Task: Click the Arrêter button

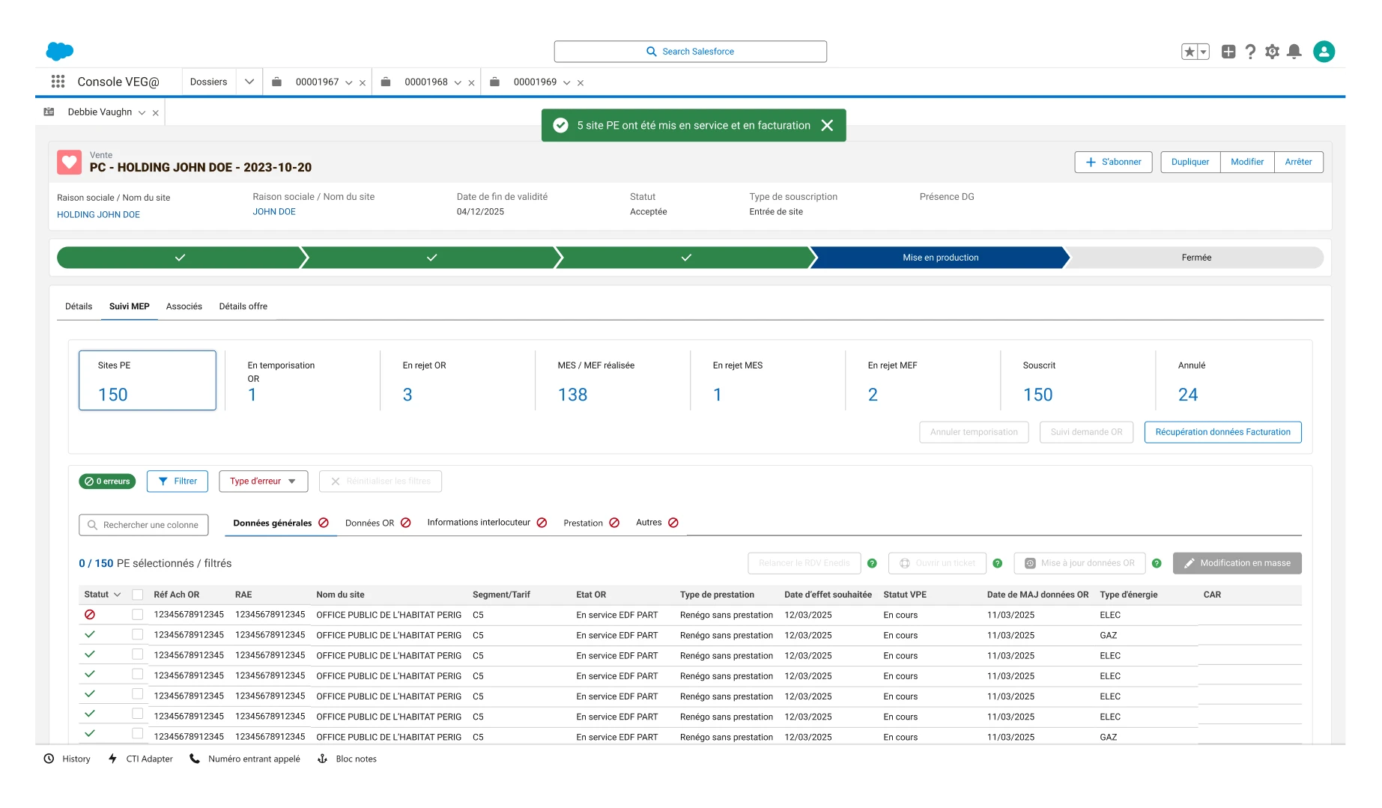Action: 1299,162
